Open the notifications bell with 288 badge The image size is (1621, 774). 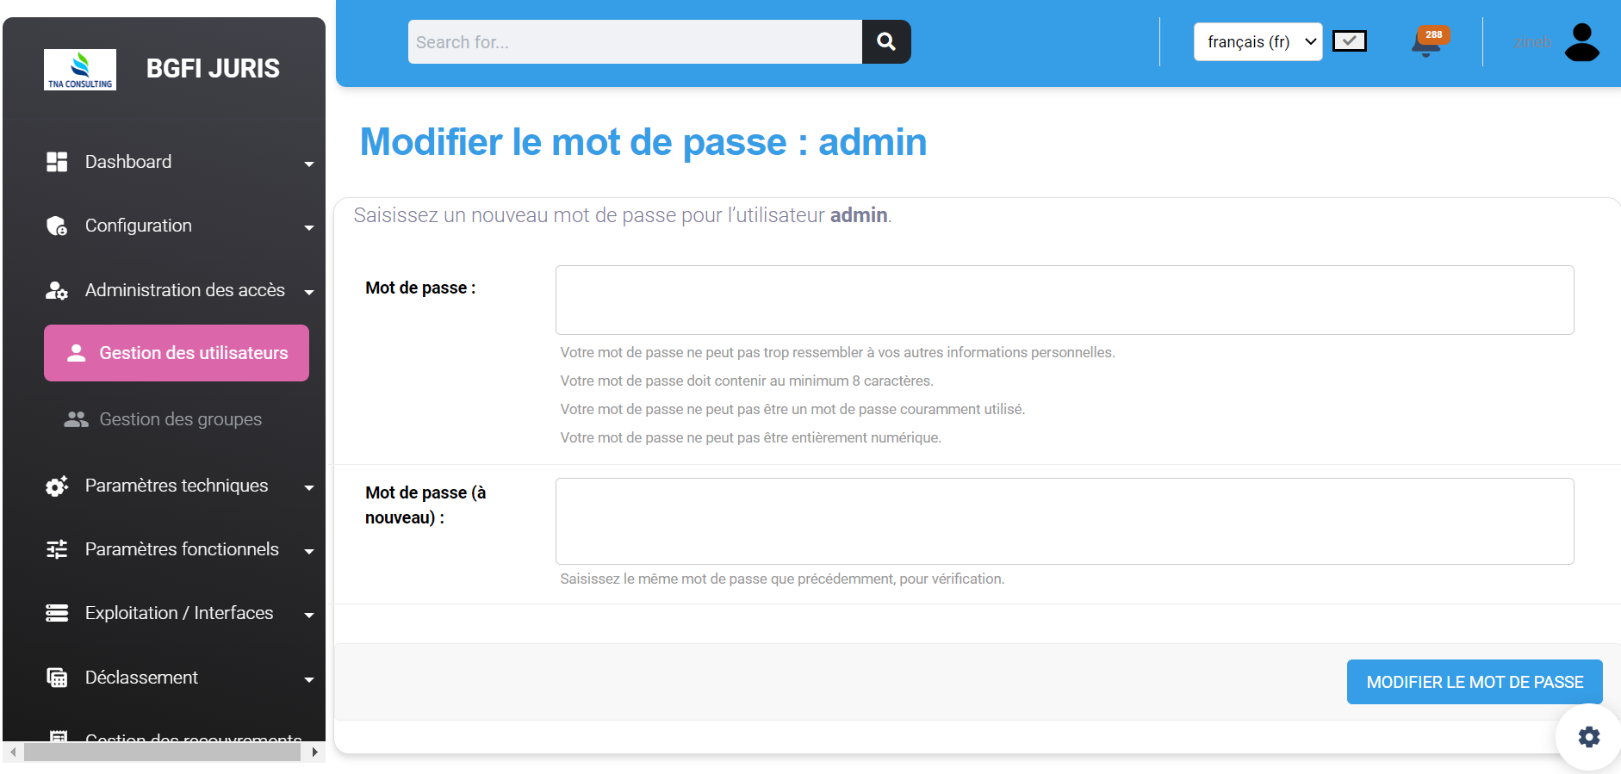click(1427, 41)
